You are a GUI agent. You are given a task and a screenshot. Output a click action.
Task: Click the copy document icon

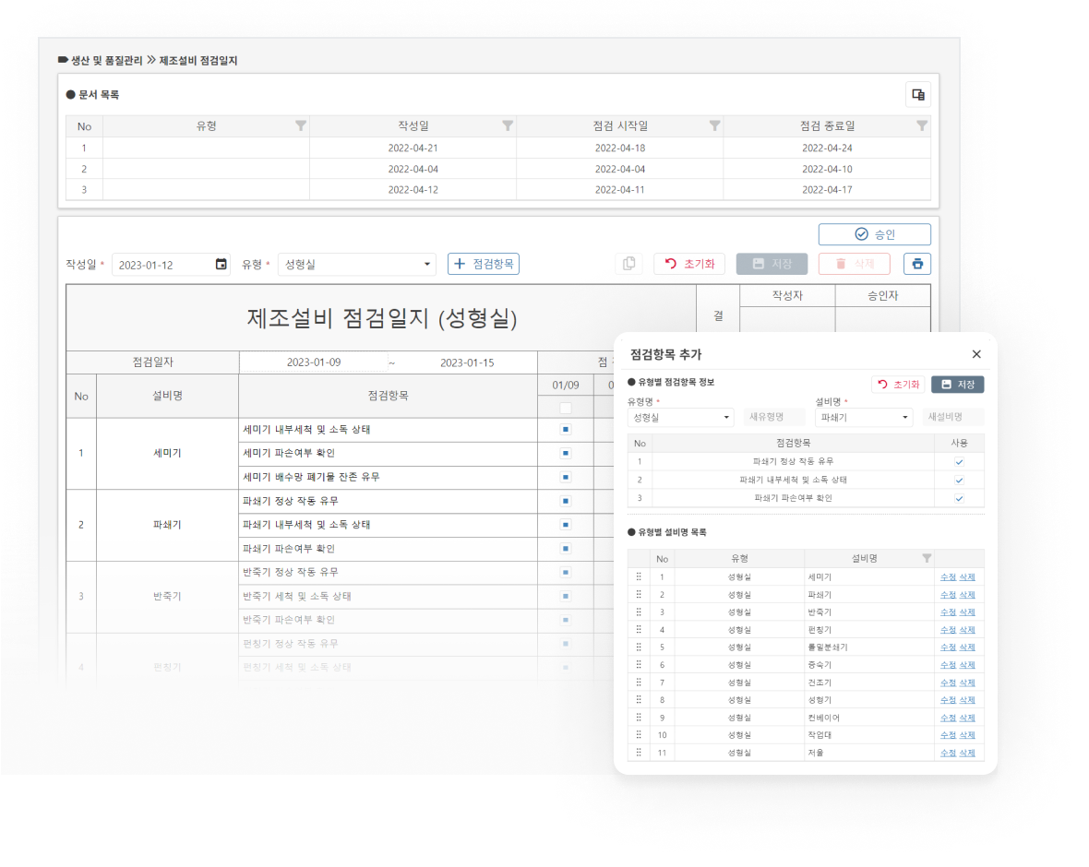point(629,264)
